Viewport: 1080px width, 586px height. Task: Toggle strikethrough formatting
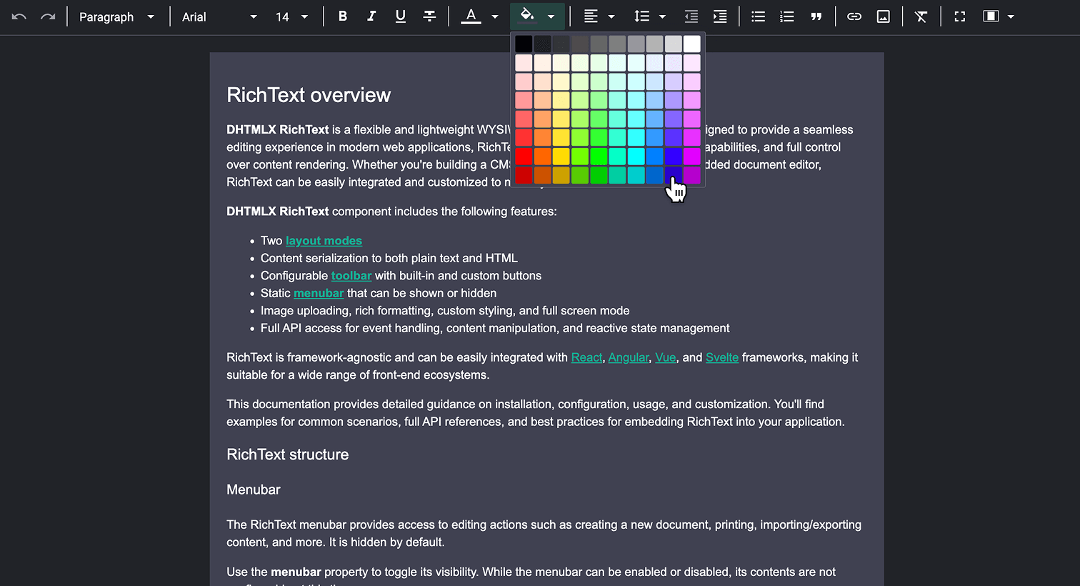pyautogui.click(x=429, y=16)
